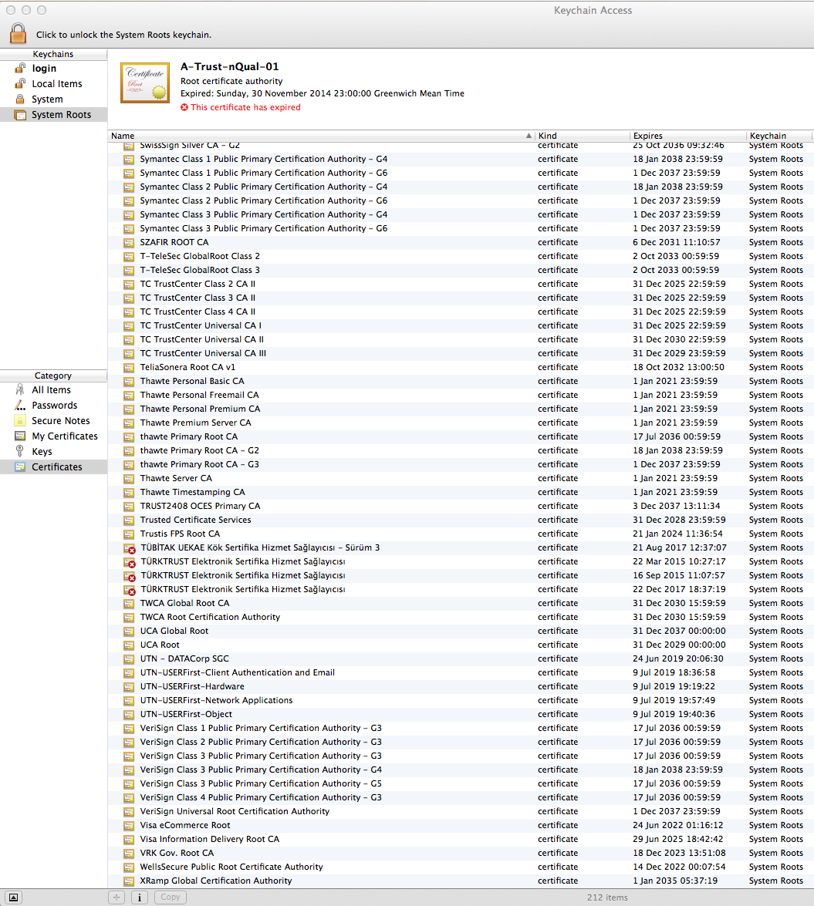This screenshot has width=814, height=906.
Task: Select TRUST2408 OCES Primary CA row
Action: (x=460, y=506)
